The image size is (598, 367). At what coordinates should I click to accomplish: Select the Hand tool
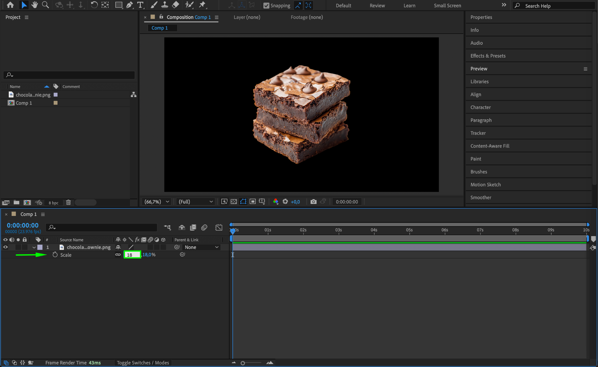[35, 5]
